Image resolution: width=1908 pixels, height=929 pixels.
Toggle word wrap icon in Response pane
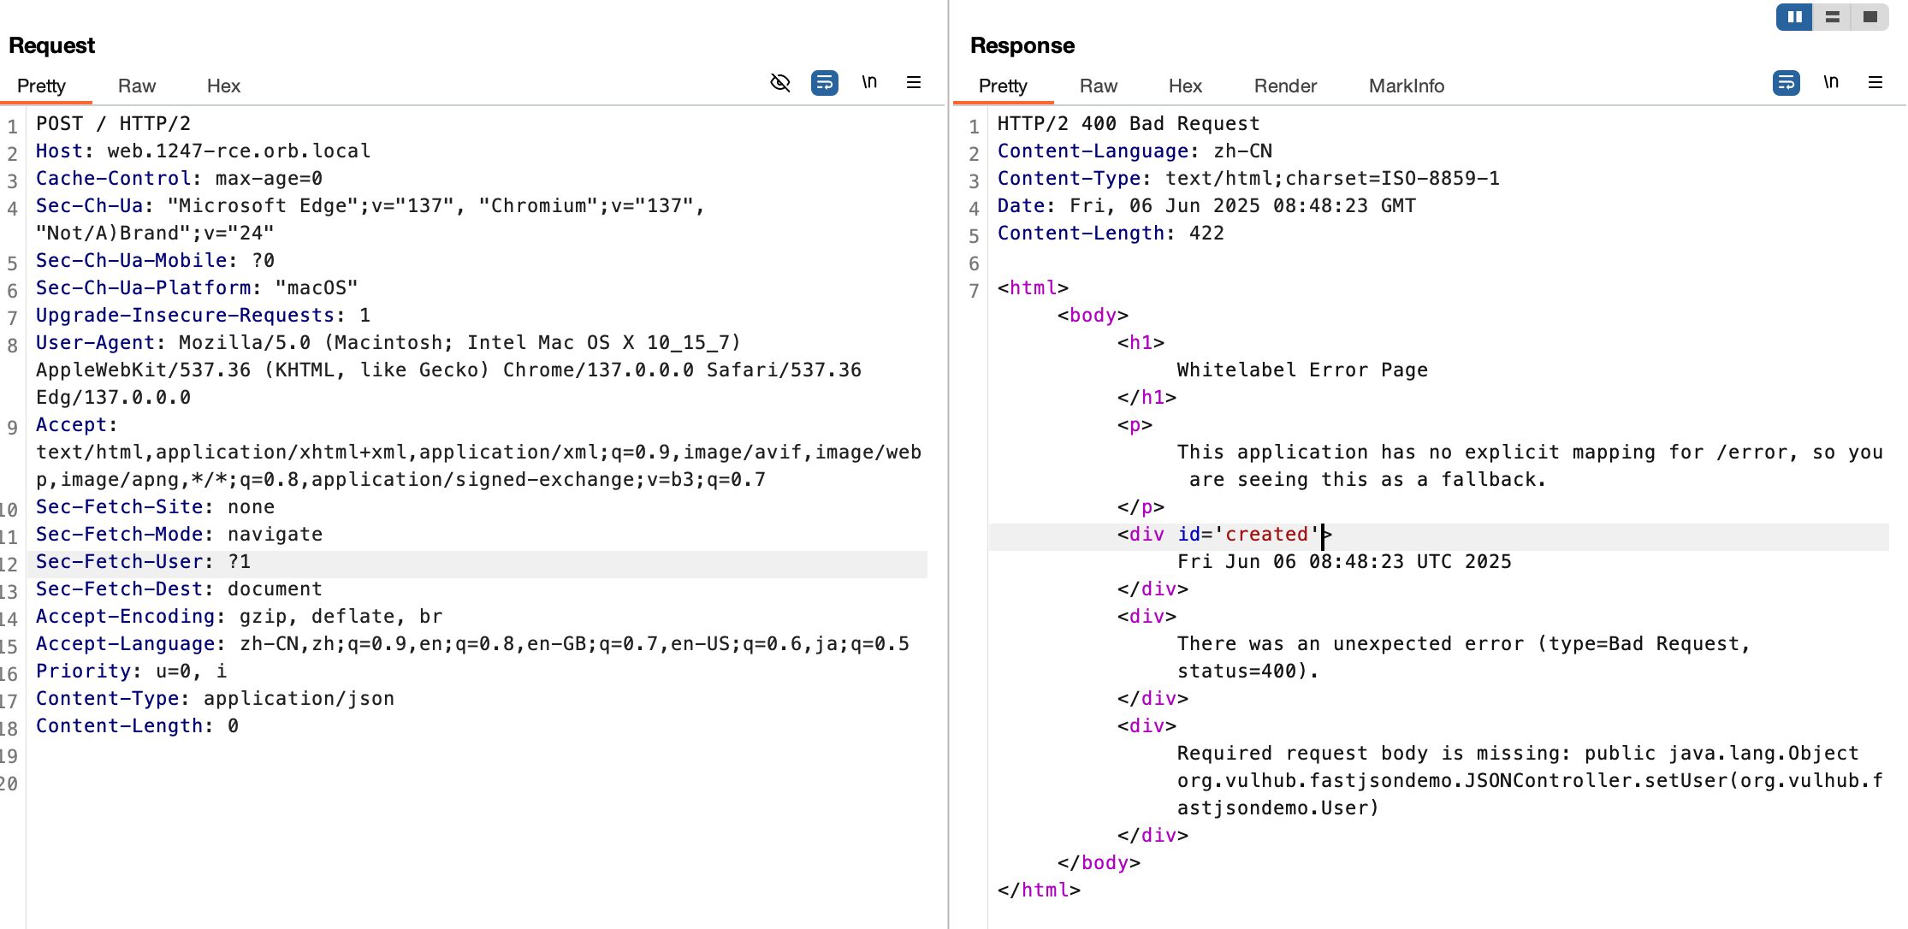[x=1787, y=83]
